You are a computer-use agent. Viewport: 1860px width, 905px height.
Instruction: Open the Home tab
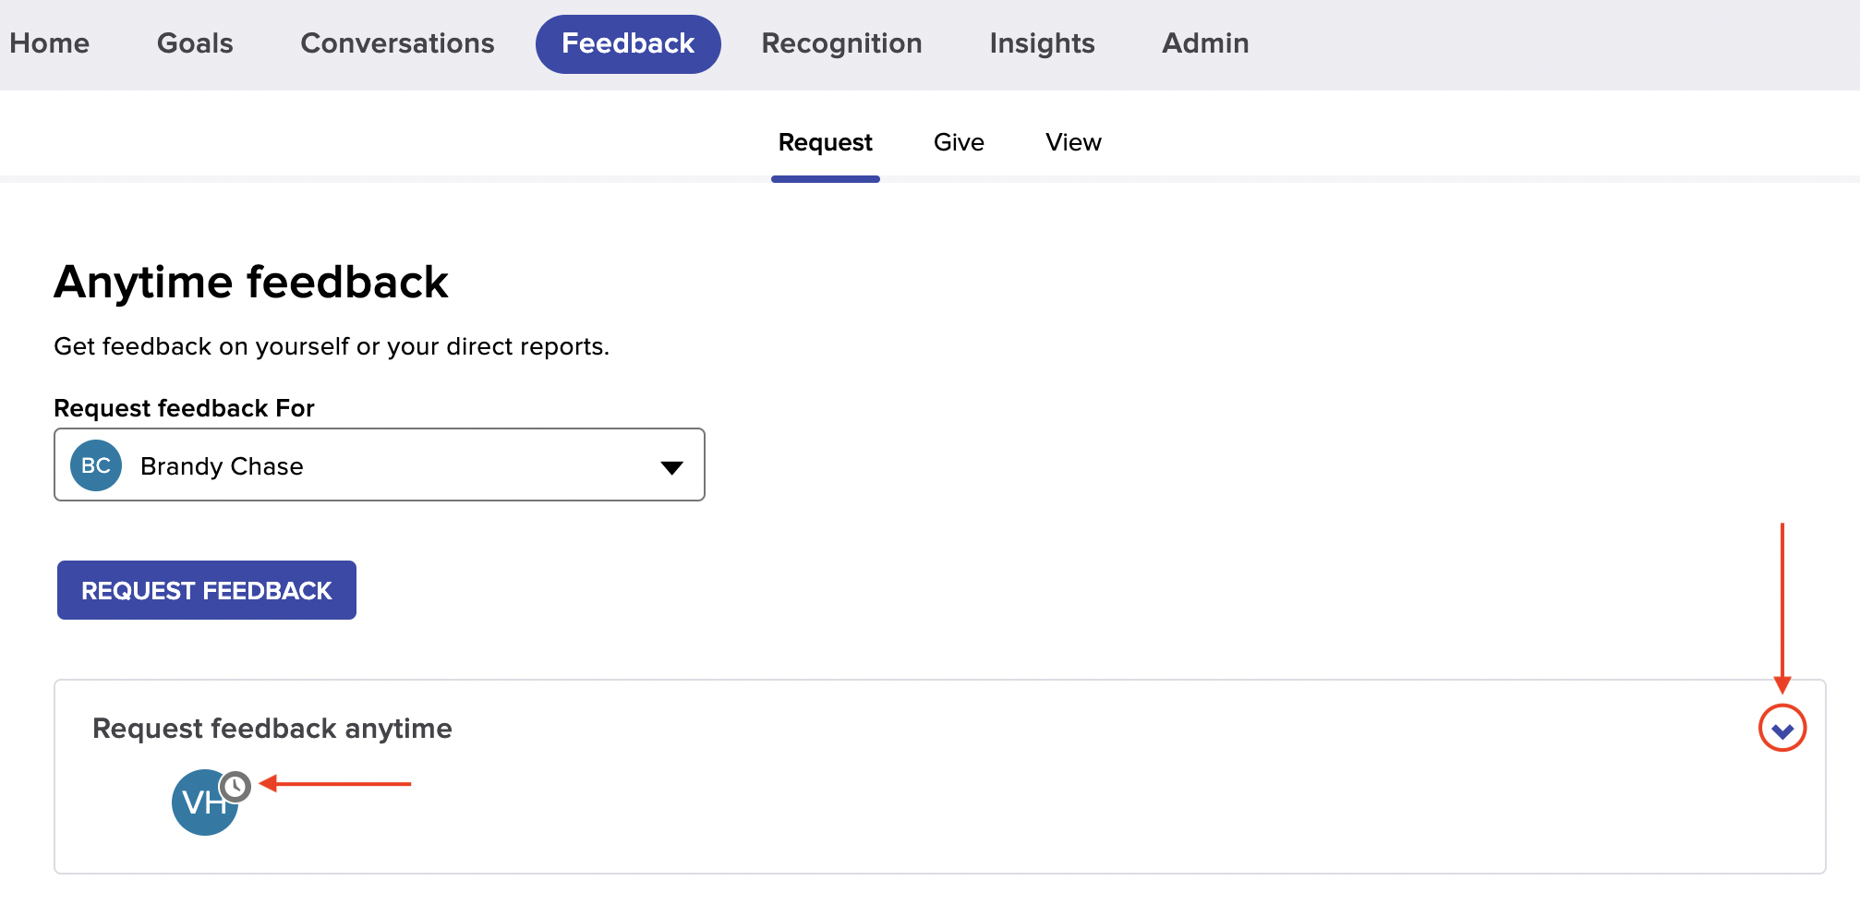click(50, 43)
